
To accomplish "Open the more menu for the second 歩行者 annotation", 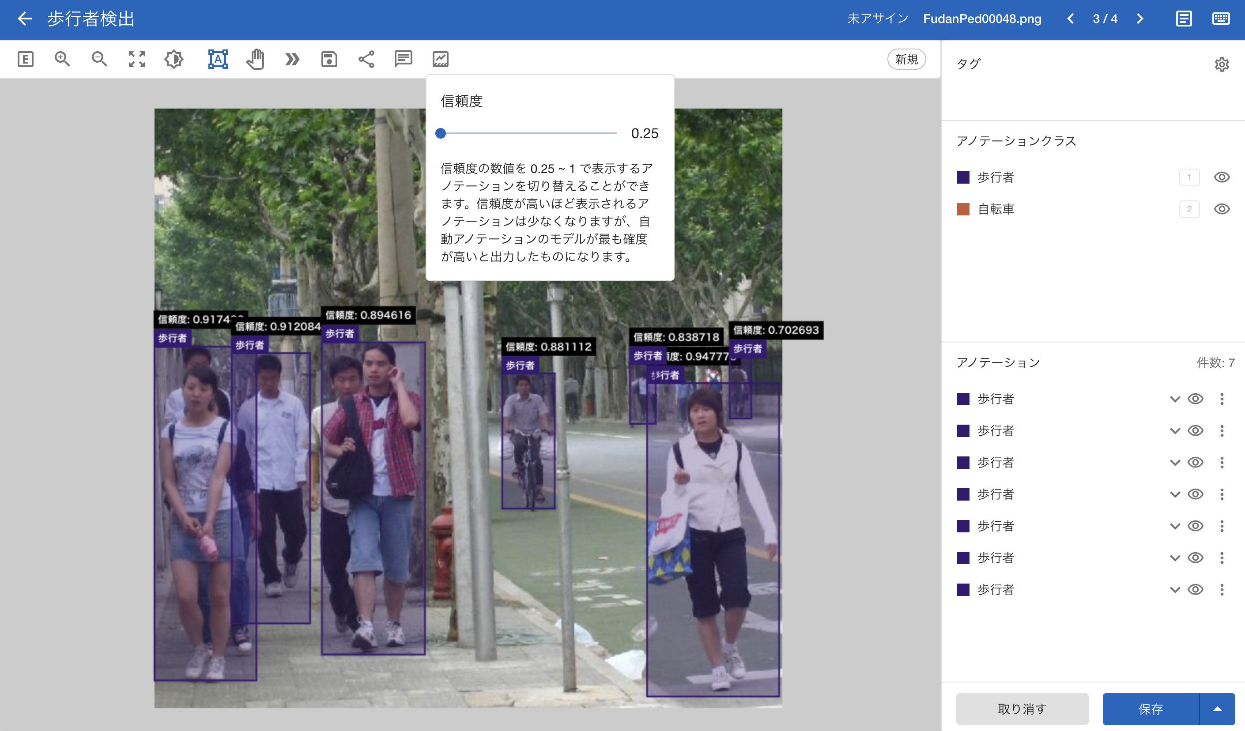I will coord(1222,431).
